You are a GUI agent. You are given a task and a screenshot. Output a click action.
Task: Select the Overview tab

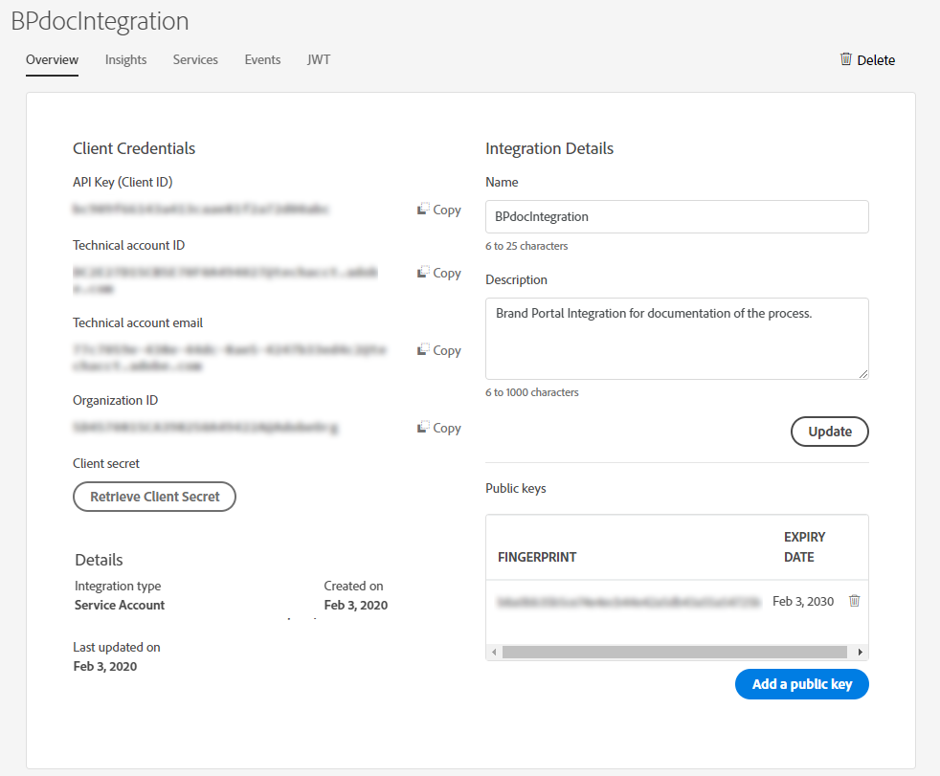click(52, 59)
